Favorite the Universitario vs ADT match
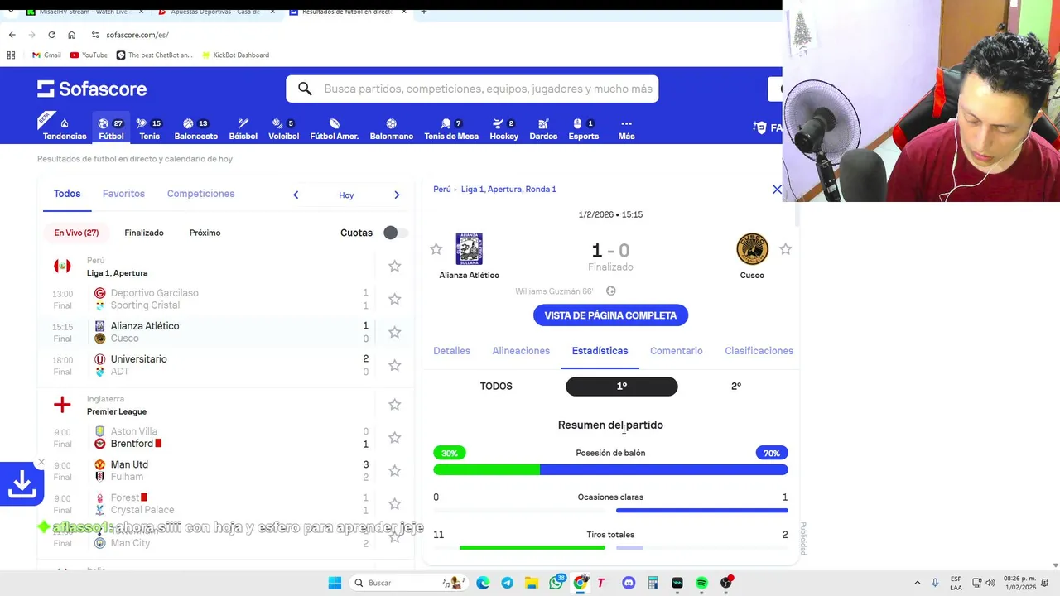1060x596 pixels. click(x=395, y=365)
